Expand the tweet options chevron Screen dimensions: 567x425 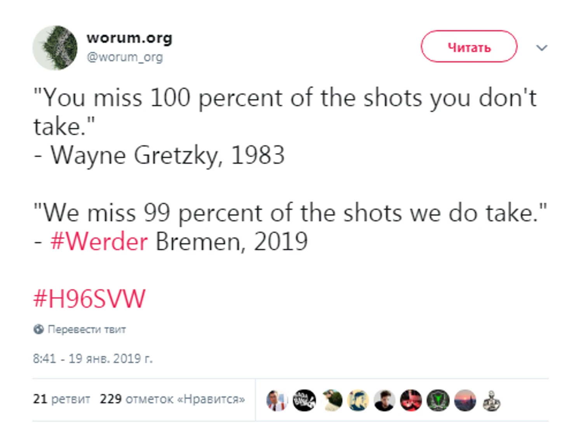(541, 48)
